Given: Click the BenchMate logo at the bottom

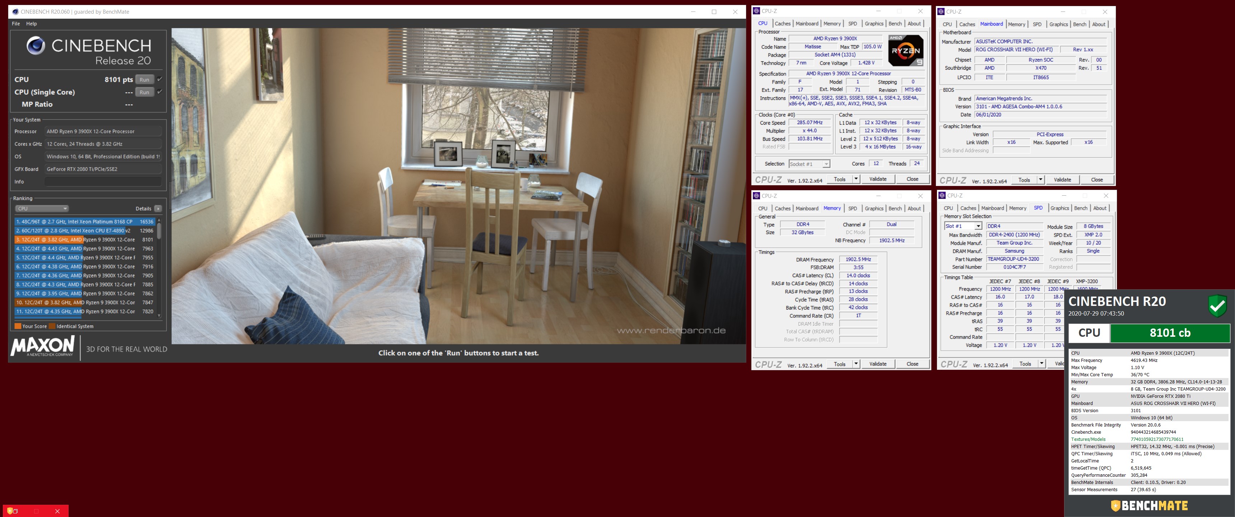Looking at the screenshot, I should pos(1150,506).
